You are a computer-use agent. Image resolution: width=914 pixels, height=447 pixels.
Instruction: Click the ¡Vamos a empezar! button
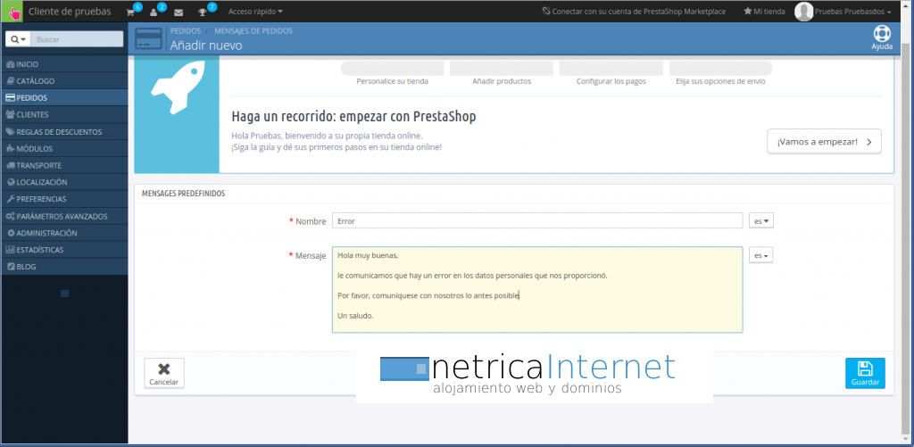[824, 142]
